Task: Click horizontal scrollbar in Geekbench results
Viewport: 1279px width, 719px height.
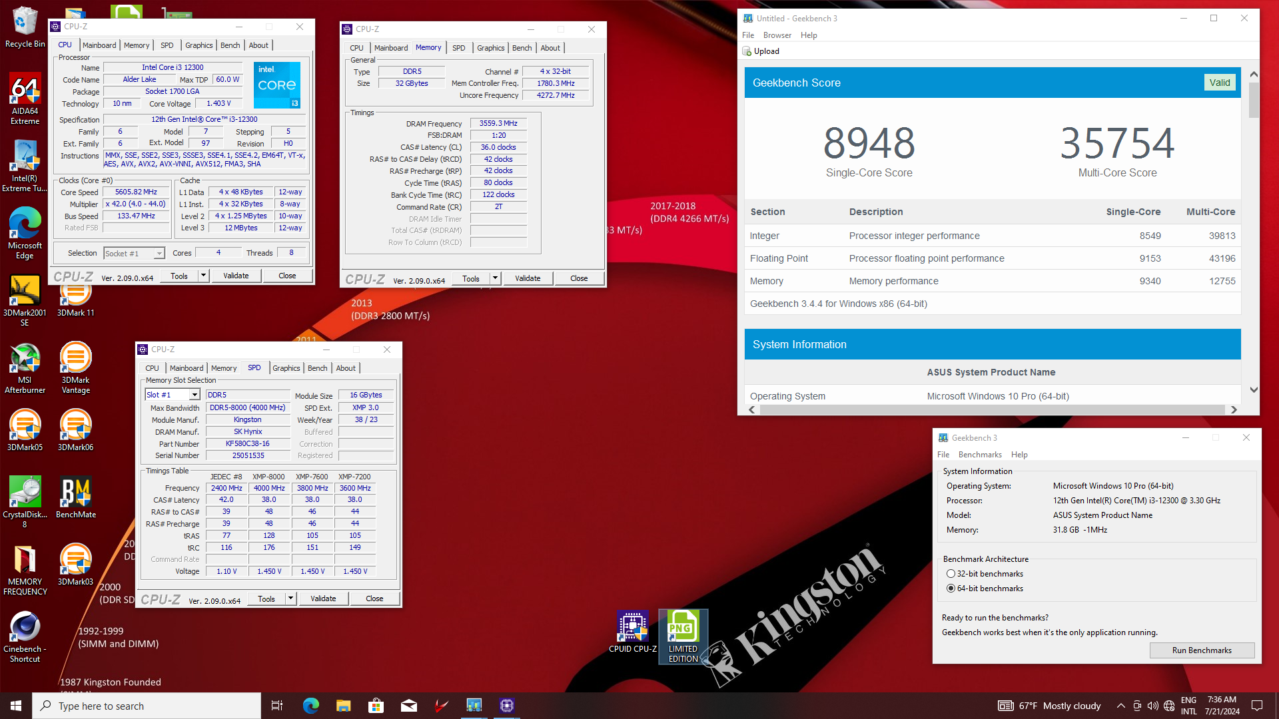Action: [x=992, y=409]
